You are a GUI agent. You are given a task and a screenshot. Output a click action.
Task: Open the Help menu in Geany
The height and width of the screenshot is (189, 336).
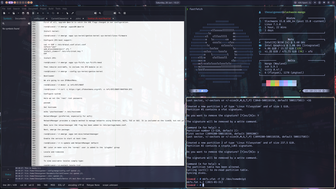tap(65, 8)
